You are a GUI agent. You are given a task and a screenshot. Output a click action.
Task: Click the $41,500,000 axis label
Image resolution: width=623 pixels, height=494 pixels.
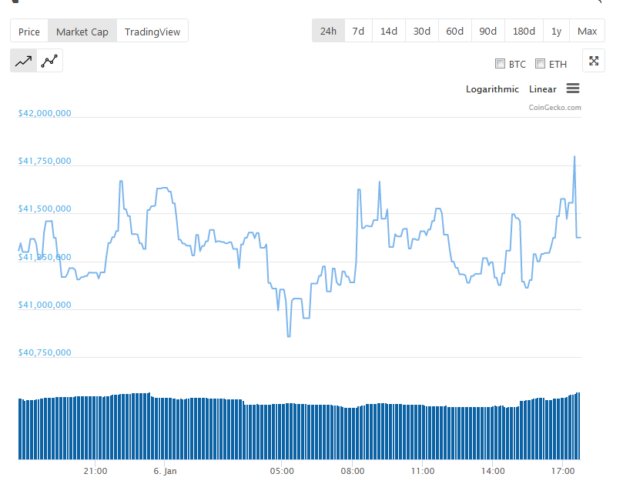point(45,209)
